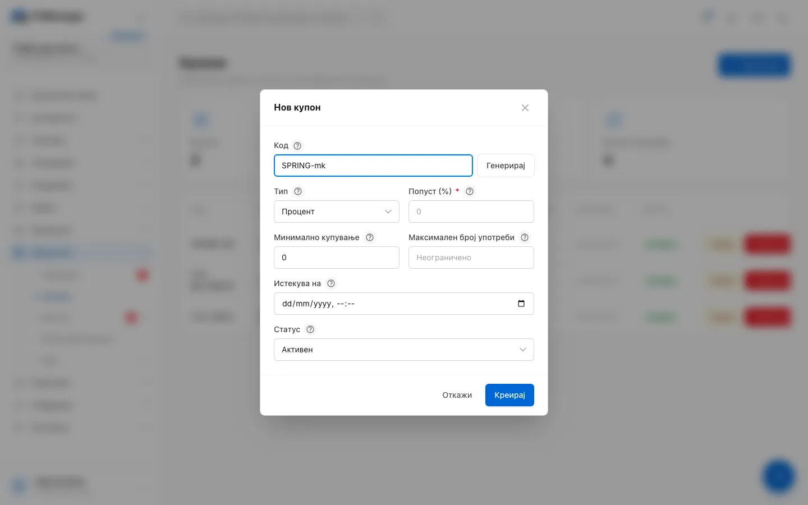Open help tooltip for Попуст (%)

pos(470,191)
